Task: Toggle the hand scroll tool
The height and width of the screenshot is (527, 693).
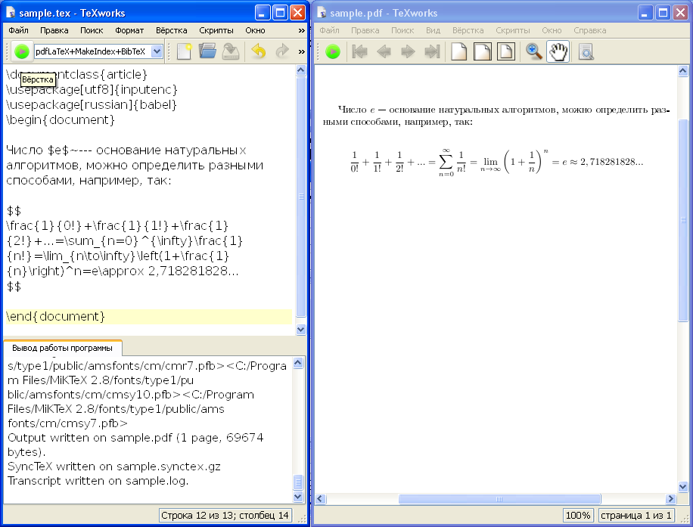Action: pyautogui.click(x=558, y=51)
